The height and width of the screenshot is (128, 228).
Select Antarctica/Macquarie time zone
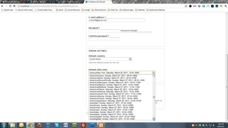[121, 82]
